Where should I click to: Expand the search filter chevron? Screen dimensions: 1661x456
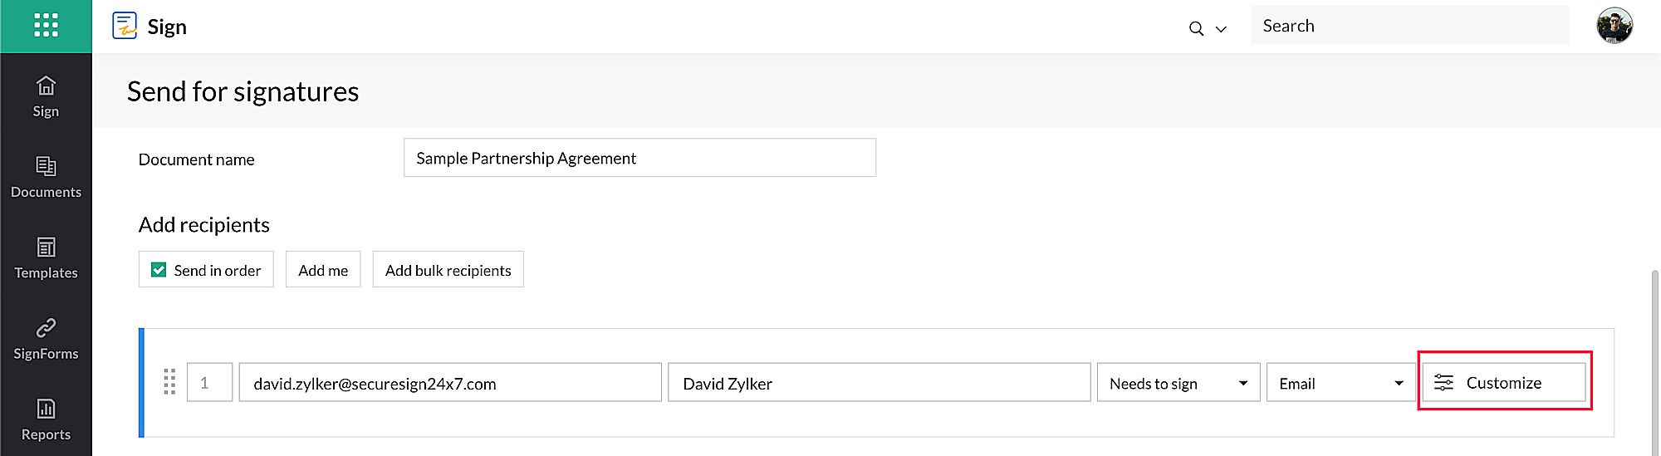(x=1221, y=28)
